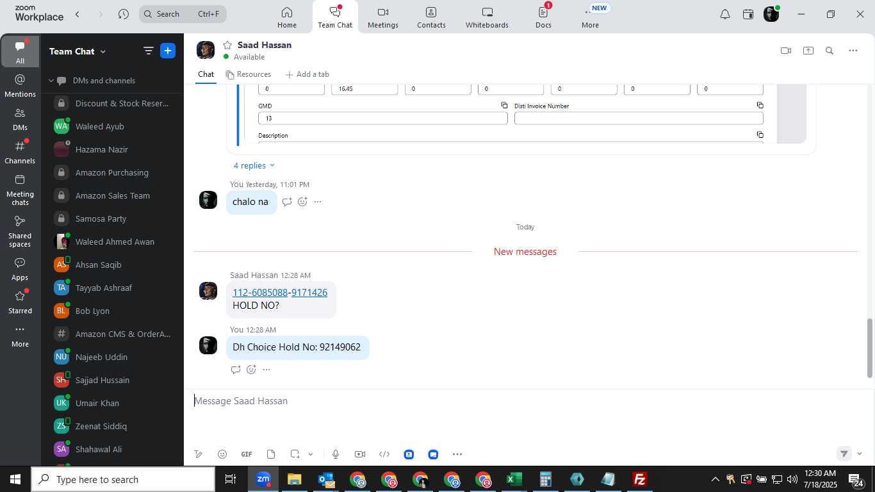
Task: Open the GIF picker
Action: (247, 454)
